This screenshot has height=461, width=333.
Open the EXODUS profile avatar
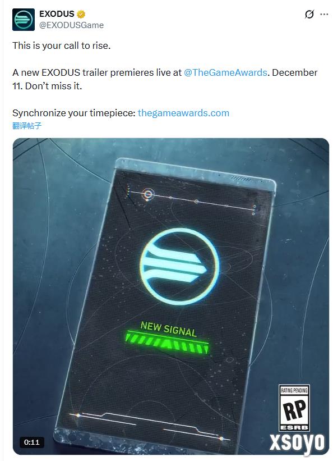coord(24,20)
